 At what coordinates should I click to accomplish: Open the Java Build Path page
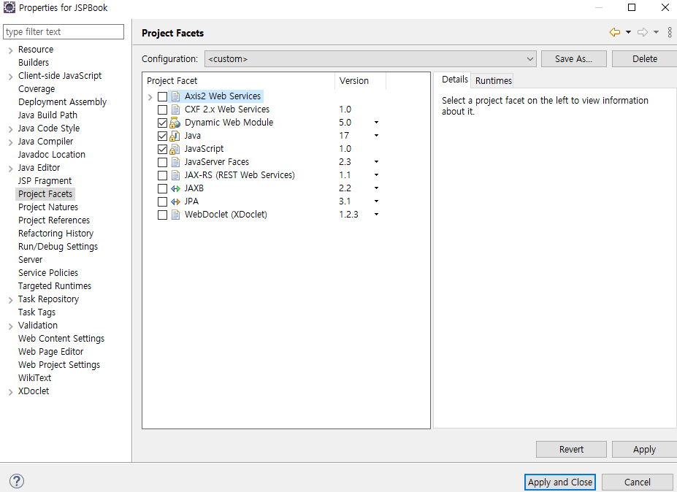click(47, 115)
